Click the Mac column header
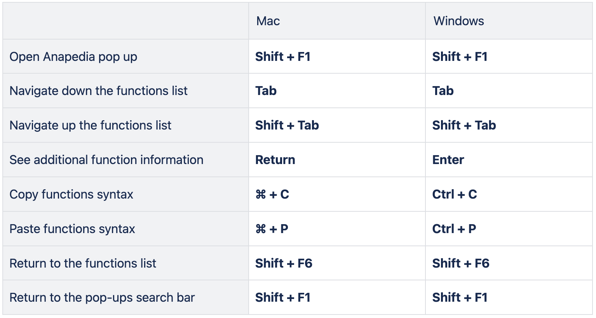The image size is (596, 318). click(x=337, y=21)
